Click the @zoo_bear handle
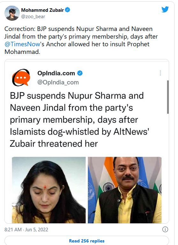 [x=33, y=17]
